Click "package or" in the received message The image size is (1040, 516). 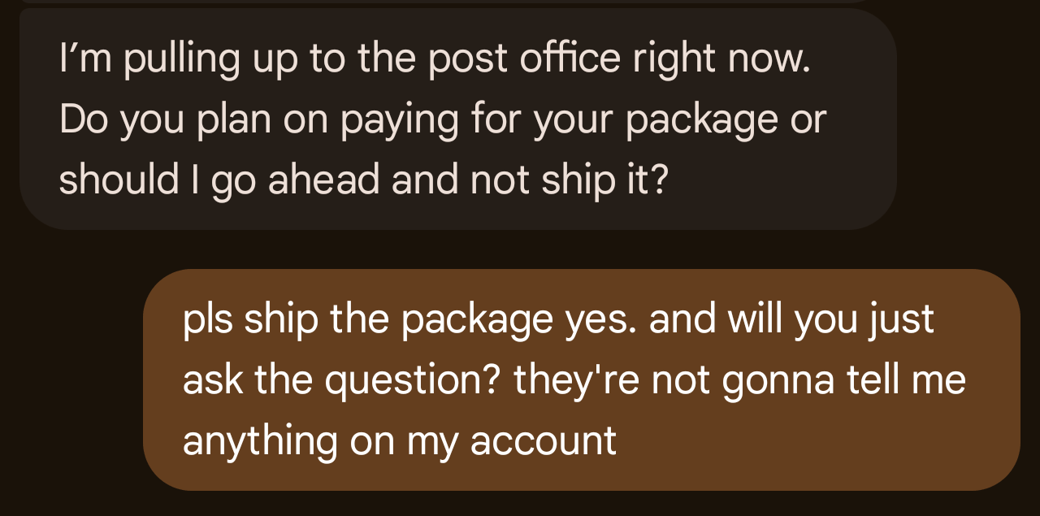point(726,122)
